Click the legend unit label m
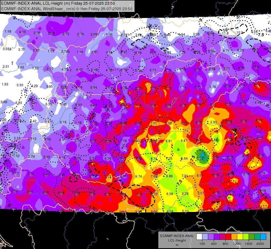Image resolution: width=271 pixels, height=249 pixels. [177, 245]
